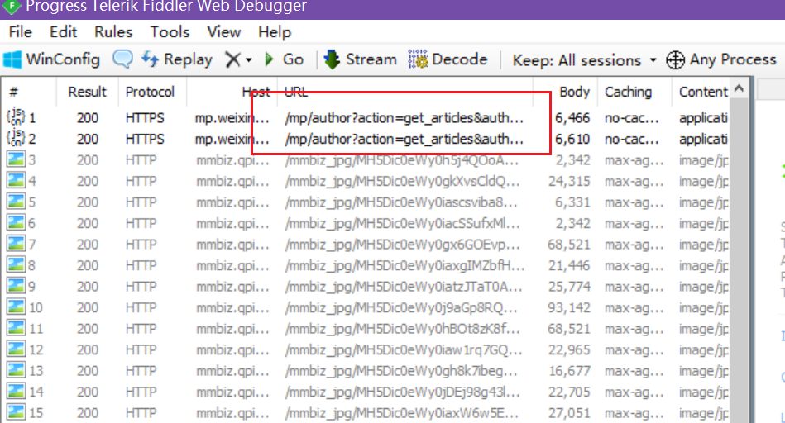Screen dimensions: 785x423
Task: Click body size 24,315 cell
Action: click(569, 181)
